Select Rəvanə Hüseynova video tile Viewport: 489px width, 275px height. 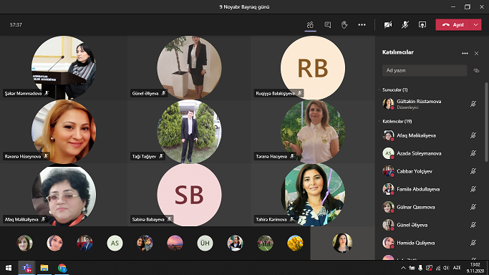64,131
